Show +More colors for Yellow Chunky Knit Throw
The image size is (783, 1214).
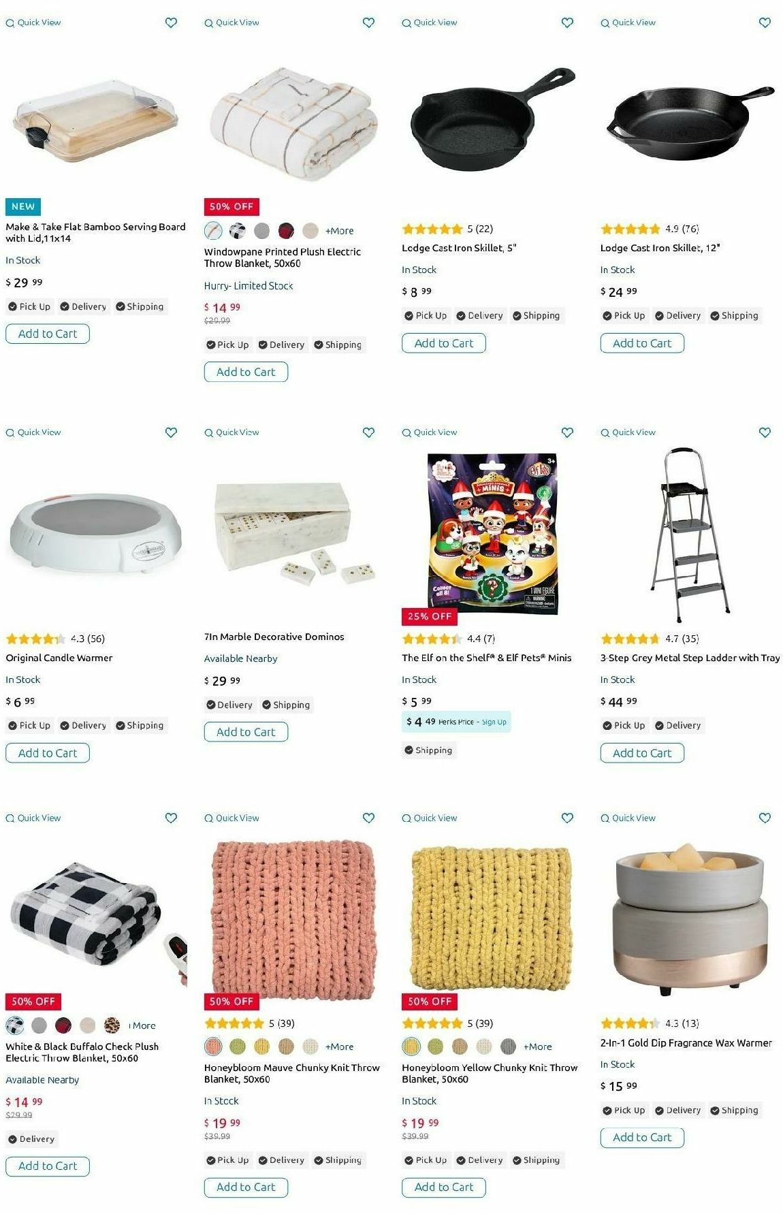537,1047
